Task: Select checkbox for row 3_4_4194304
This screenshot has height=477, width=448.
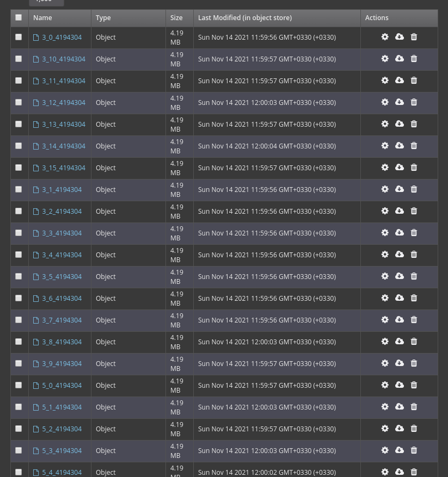Action: pos(19,255)
